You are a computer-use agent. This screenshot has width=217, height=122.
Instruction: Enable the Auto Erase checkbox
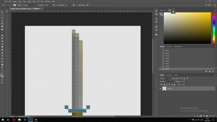tap(77, 5)
